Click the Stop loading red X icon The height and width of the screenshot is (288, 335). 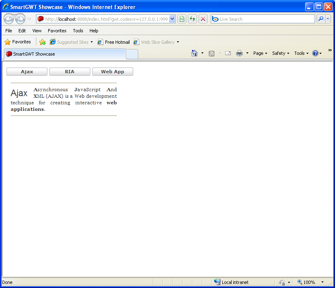(x=203, y=19)
